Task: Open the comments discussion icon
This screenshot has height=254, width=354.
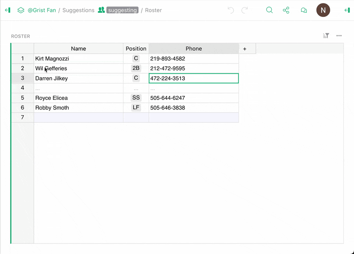Action: pos(304,10)
